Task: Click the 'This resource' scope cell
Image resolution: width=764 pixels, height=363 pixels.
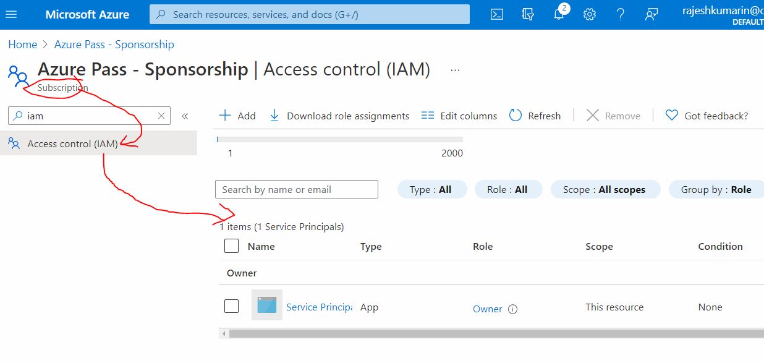Action: click(x=614, y=307)
